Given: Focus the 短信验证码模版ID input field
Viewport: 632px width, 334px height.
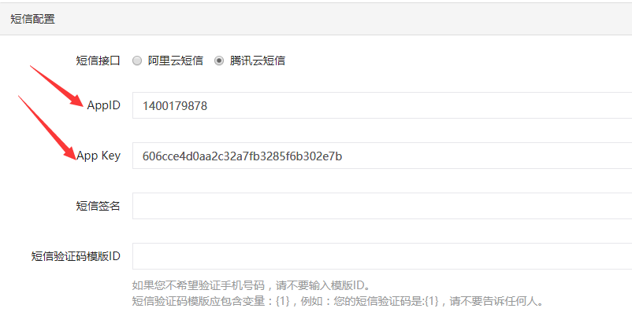Looking at the screenshot, I should coord(382,256).
